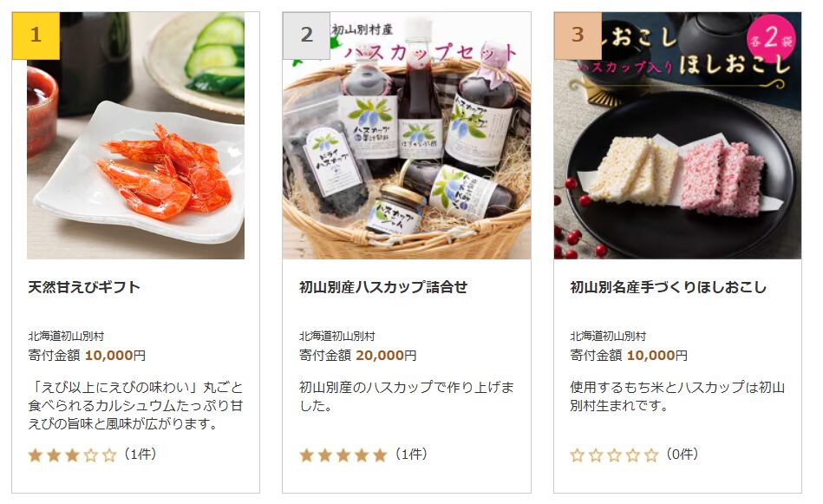Click the pink 各2袋 circle badge
This screenshot has height=504, width=823.
point(772,38)
